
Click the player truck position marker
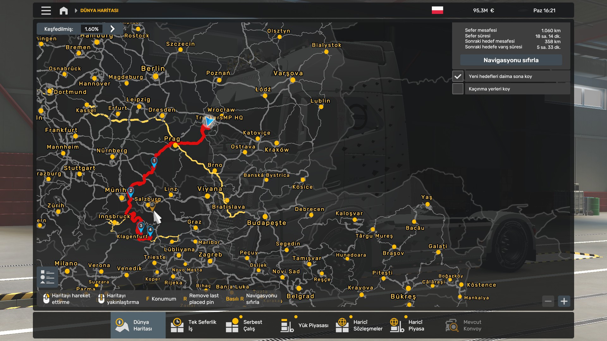point(209,122)
